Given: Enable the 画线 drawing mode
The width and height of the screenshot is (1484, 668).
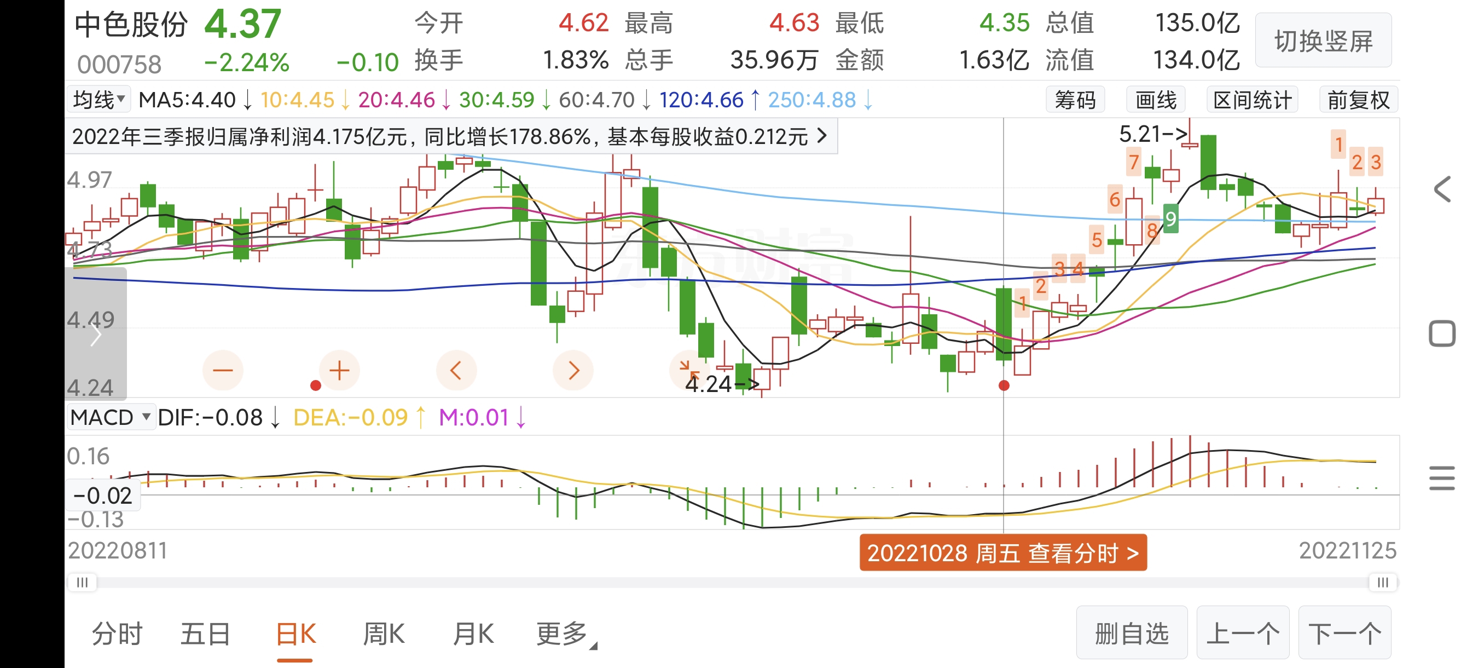Looking at the screenshot, I should (1155, 100).
